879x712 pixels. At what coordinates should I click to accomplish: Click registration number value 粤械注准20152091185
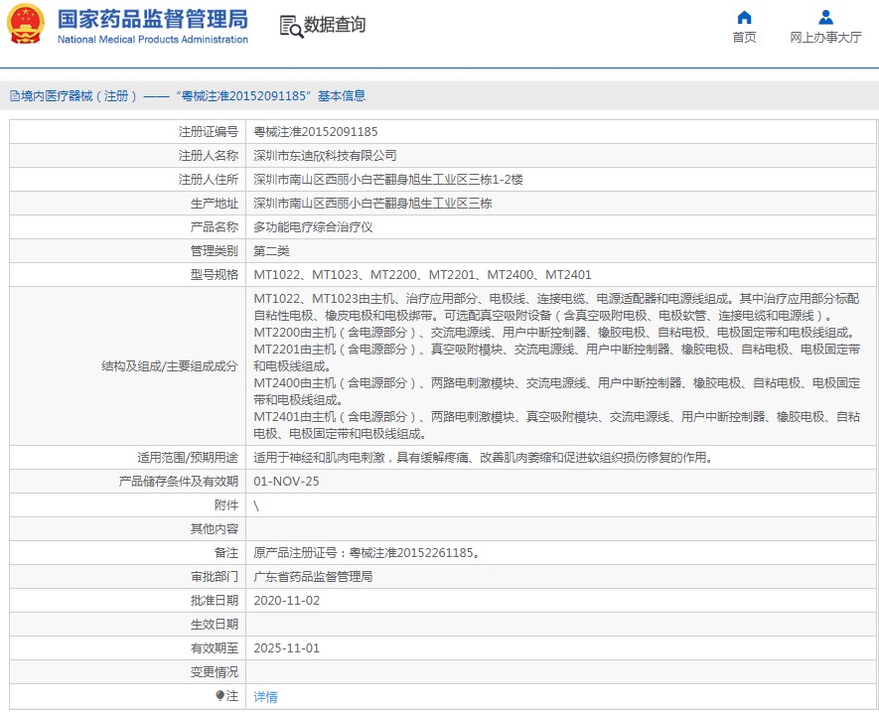tap(316, 132)
